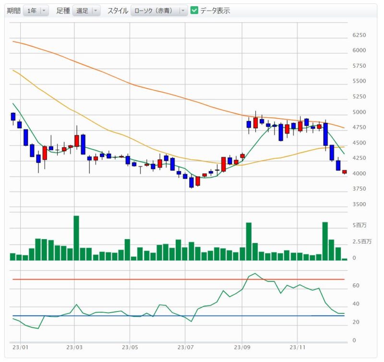Click the 足種 dropdown arrow
384x362 pixels.
pyautogui.click(x=96, y=11)
